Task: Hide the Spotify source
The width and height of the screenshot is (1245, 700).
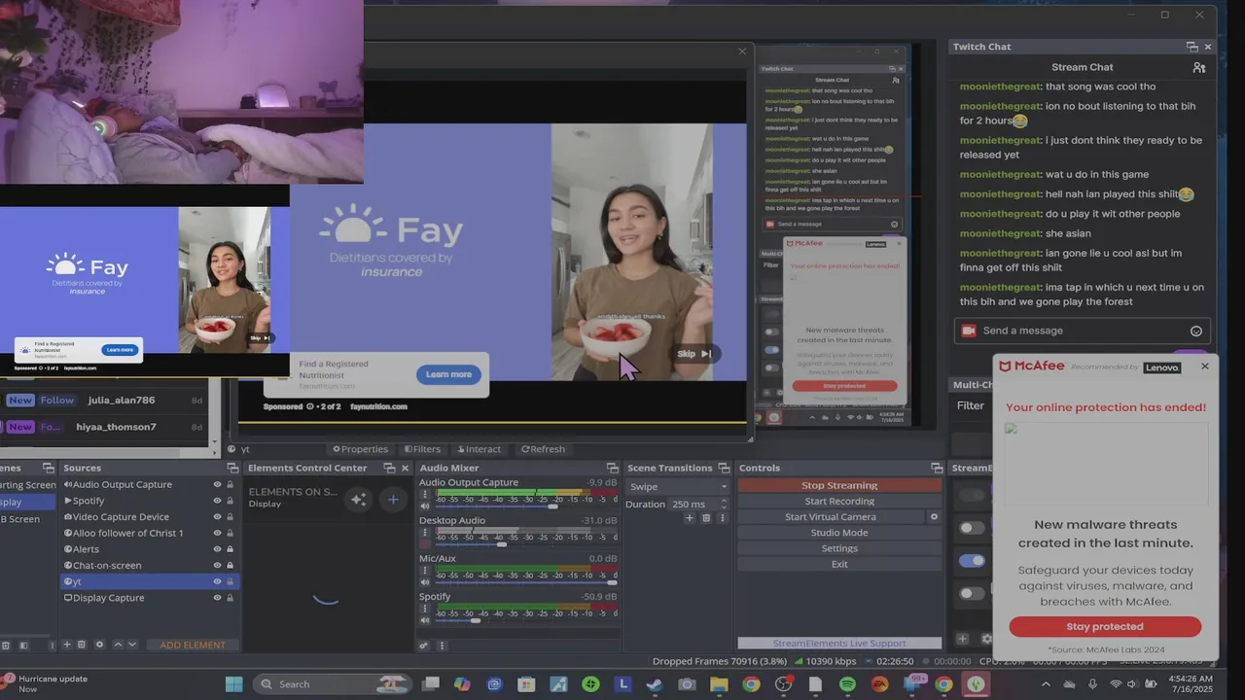Action: point(217,501)
